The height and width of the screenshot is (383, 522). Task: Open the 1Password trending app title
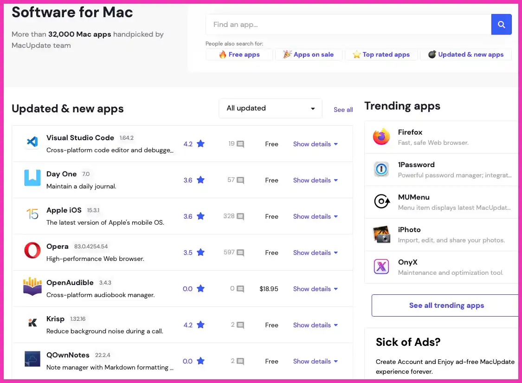pos(416,165)
